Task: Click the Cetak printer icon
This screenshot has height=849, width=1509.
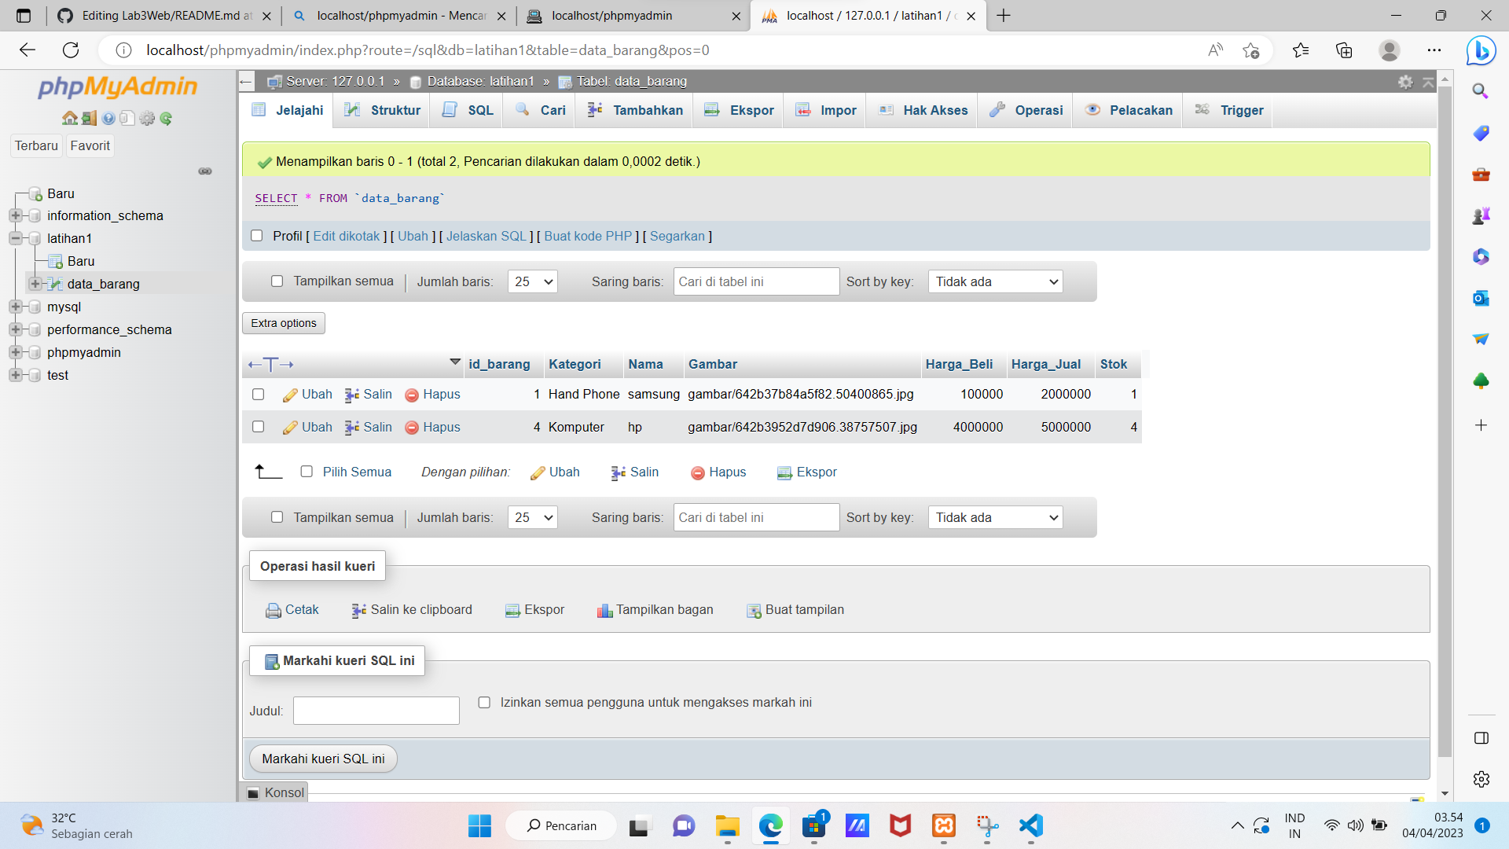Action: click(x=273, y=611)
